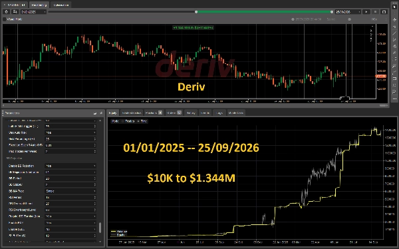399x249 pixels.
Task: Select the diagonal trend line drawing tool
Action: pyautogui.click(x=394, y=33)
